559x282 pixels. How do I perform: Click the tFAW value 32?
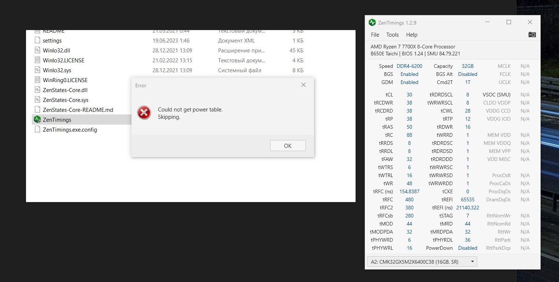click(x=409, y=159)
